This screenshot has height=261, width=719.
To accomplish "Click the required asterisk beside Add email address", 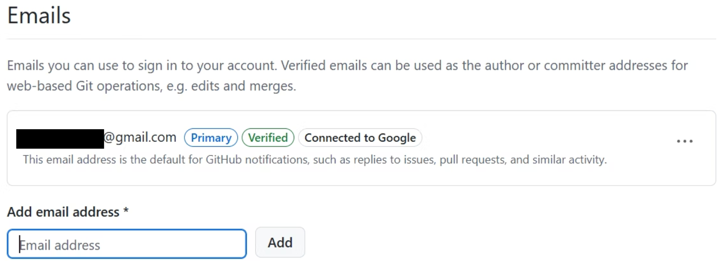I will (x=126, y=210).
